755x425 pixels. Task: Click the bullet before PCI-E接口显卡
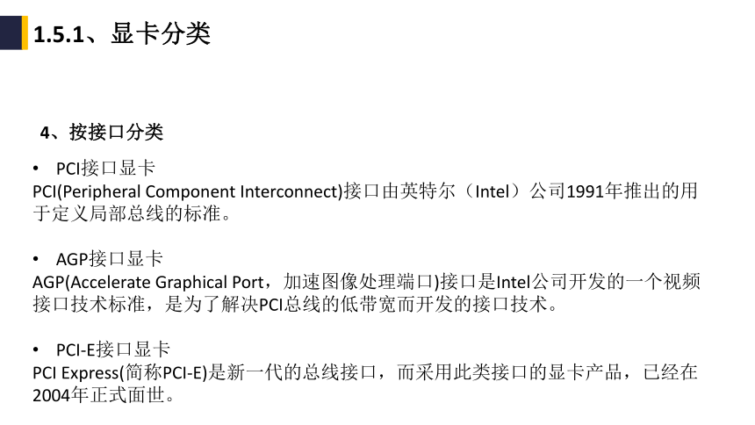[36, 349]
